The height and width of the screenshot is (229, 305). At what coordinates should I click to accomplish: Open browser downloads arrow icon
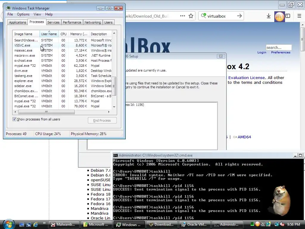point(269,16)
